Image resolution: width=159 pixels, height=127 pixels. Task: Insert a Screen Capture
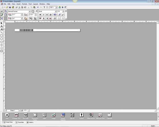click(x=63, y=117)
